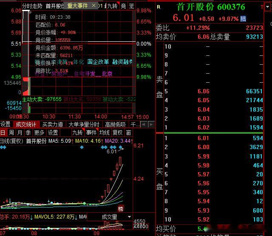Click the 九转 button above the intraday chart
The image size is (272, 236).
coord(112,6)
